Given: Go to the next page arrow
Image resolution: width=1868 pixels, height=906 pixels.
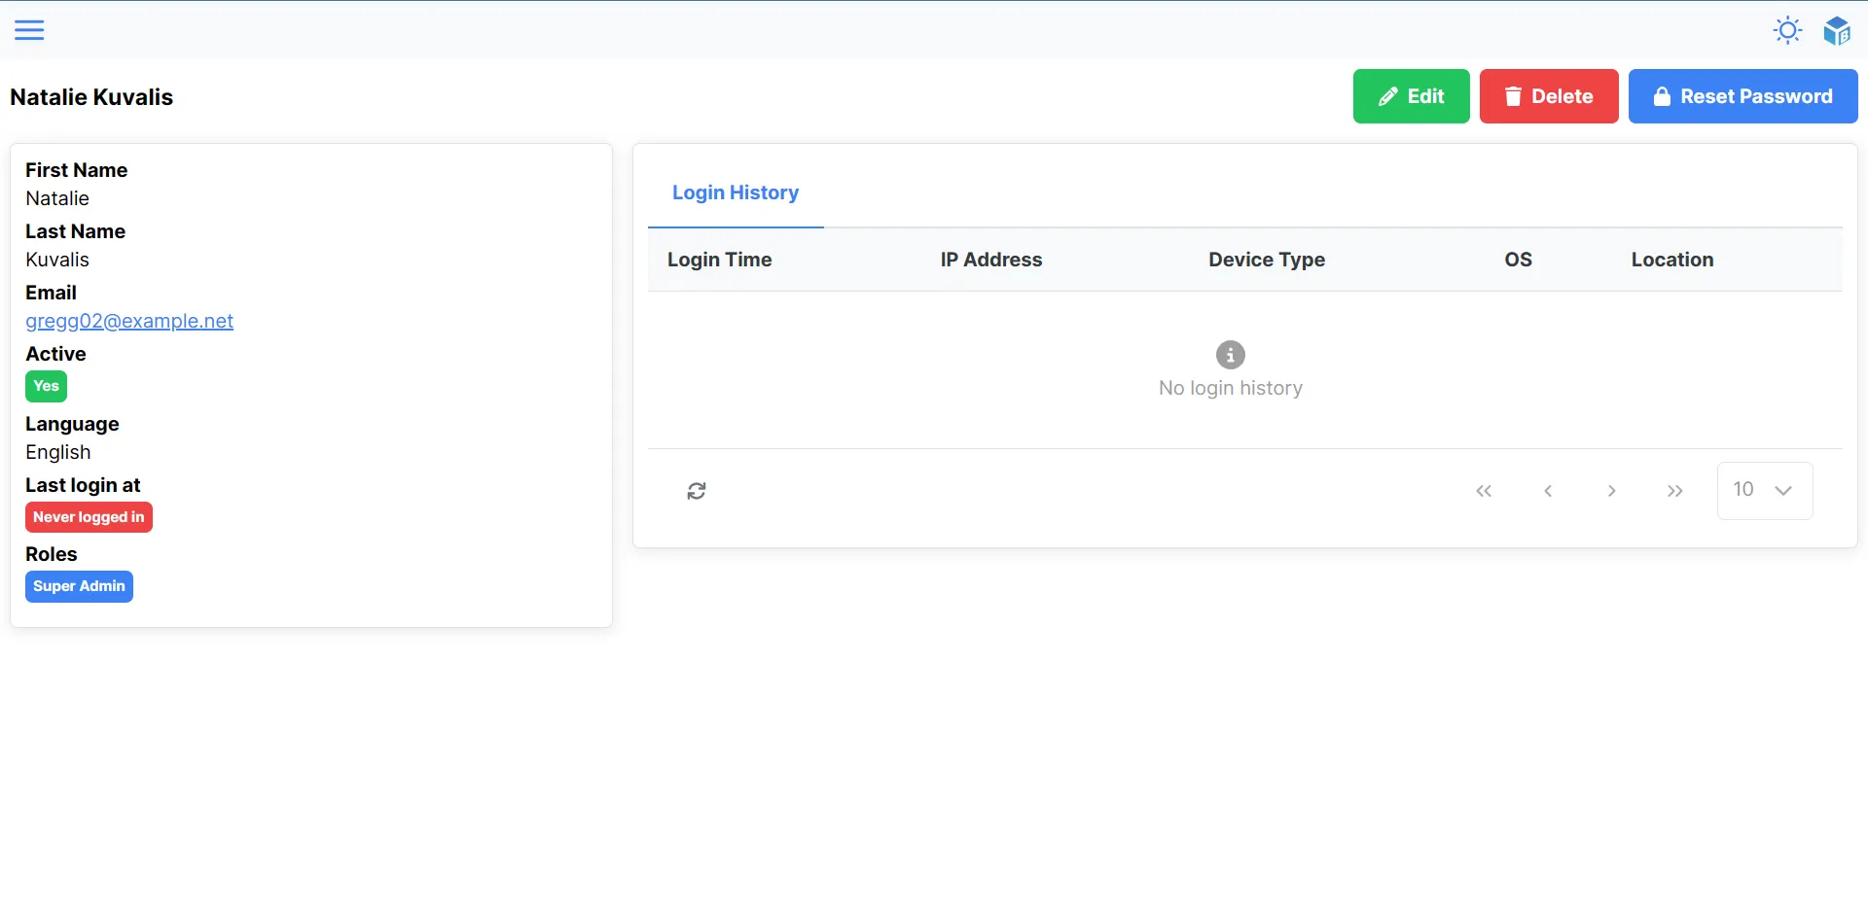Looking at the screenshot, I should click(x=1612, y=490).
